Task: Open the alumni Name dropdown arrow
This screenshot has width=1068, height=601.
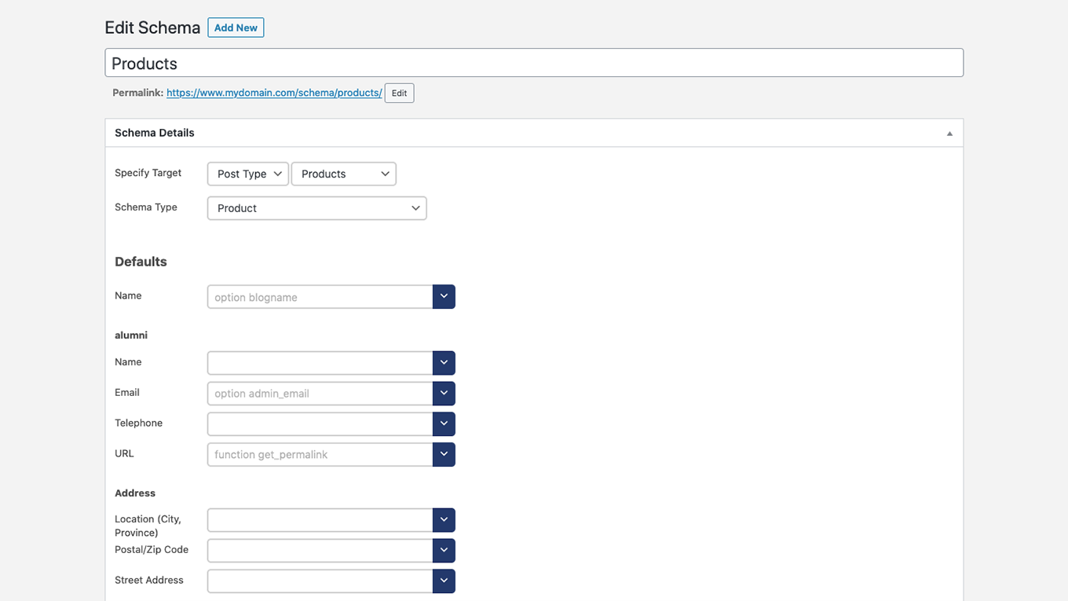Action: point(444,362)
